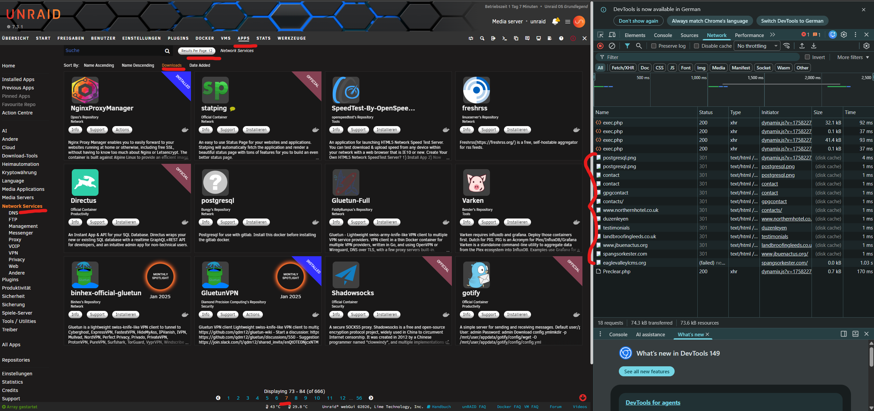Click Installieren on statping card
This screenshot has height=411, width=874.
(x=256, y=130)
